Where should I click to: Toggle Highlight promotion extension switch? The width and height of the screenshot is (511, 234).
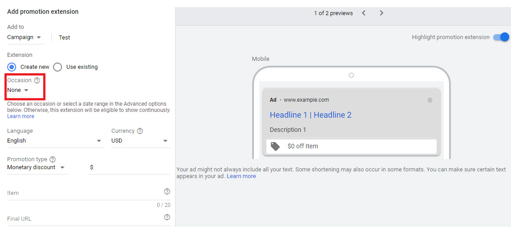(501, 37)
